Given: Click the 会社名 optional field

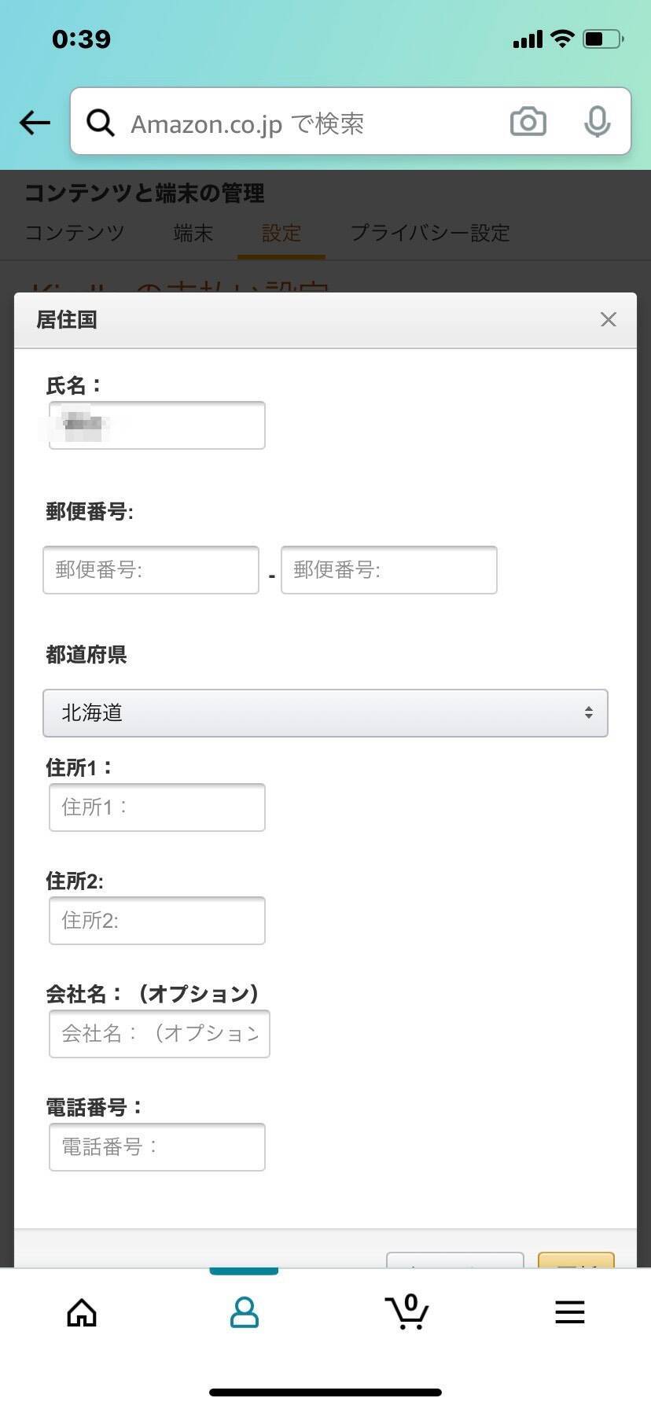Looking at the screenshot, I should 160,1034.
